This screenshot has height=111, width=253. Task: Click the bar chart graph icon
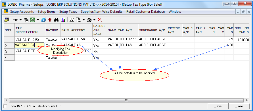click(x=63, y=20)
